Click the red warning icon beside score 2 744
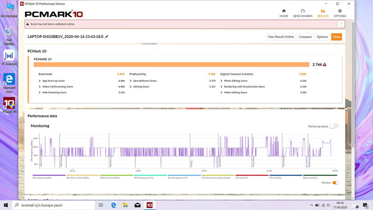This screenshot has width=373, height=210. click(x=325, y=65)
